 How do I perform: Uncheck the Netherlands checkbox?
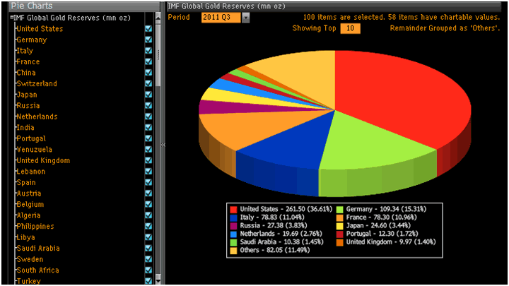click(148, 117)
